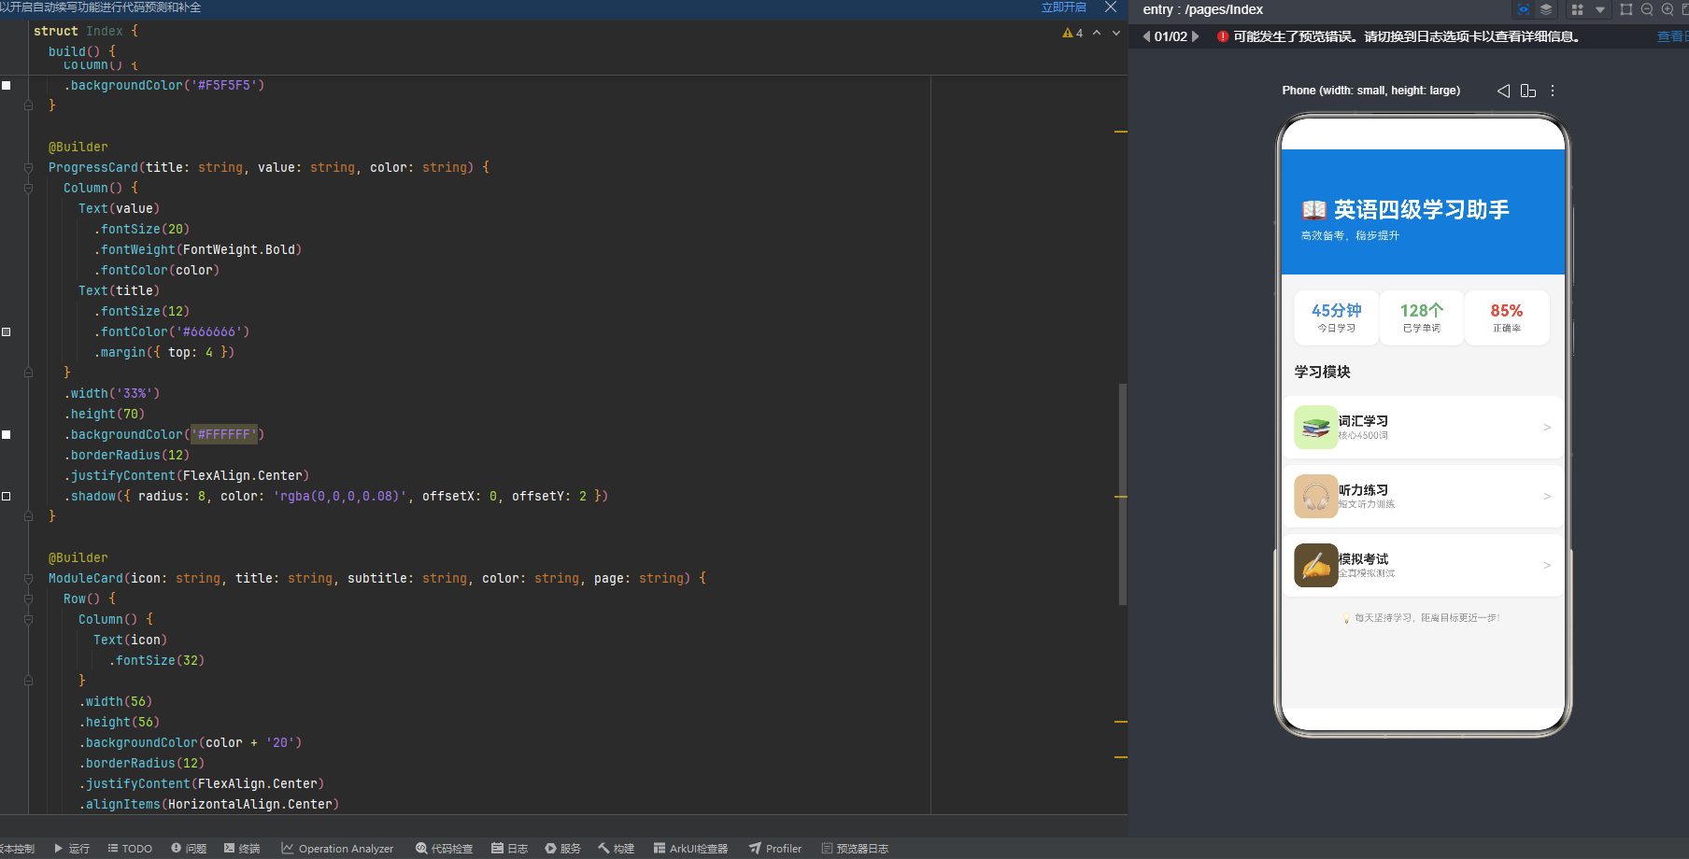Toggle the inspector eye icon in previewer

(1524, 9)
